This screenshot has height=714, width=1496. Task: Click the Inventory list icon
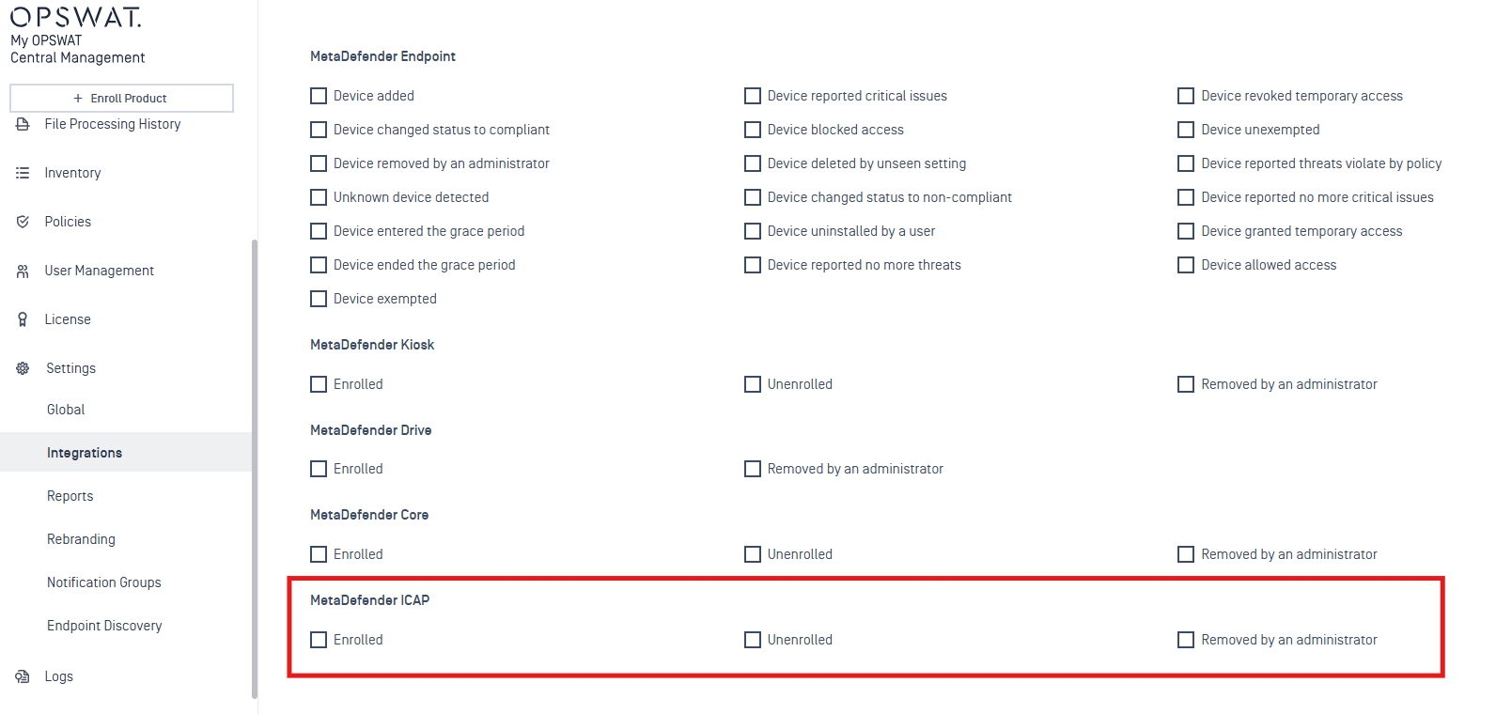point(23,173)
